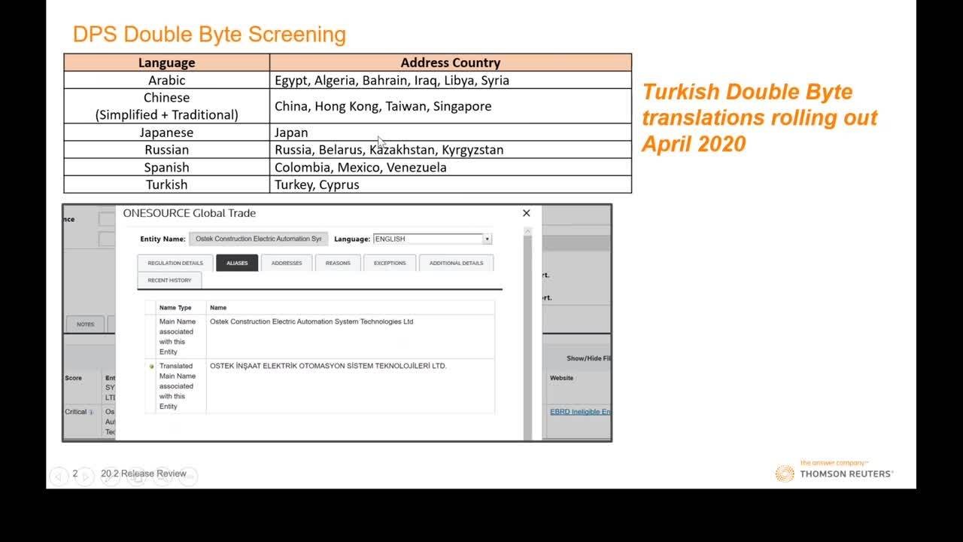Click the info icon beside Critical score
The image size is (963, 542).
point(92,412)
